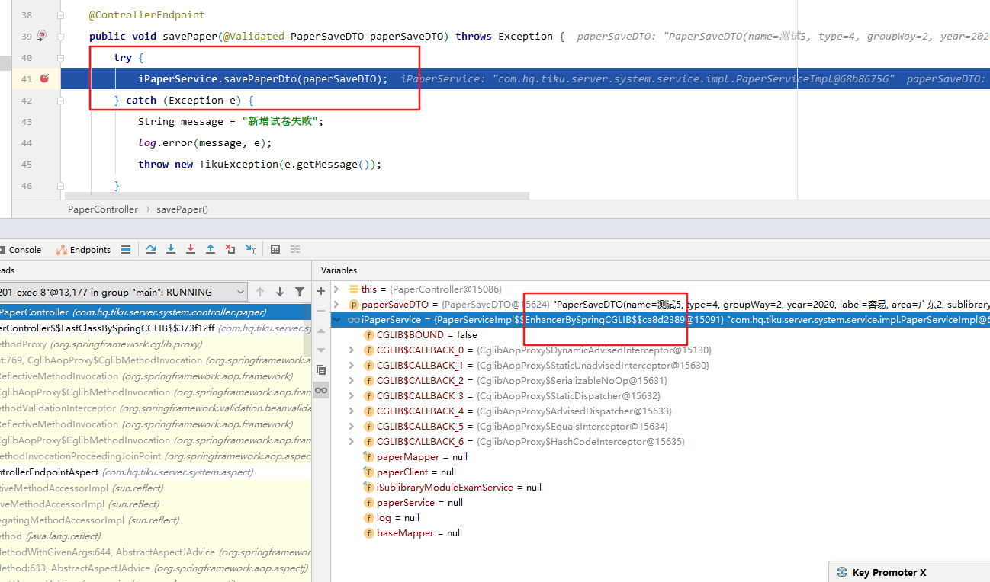Switch to the Endpoints tab
The width and height of the screenshot is (990, 582).
(90, 250)
